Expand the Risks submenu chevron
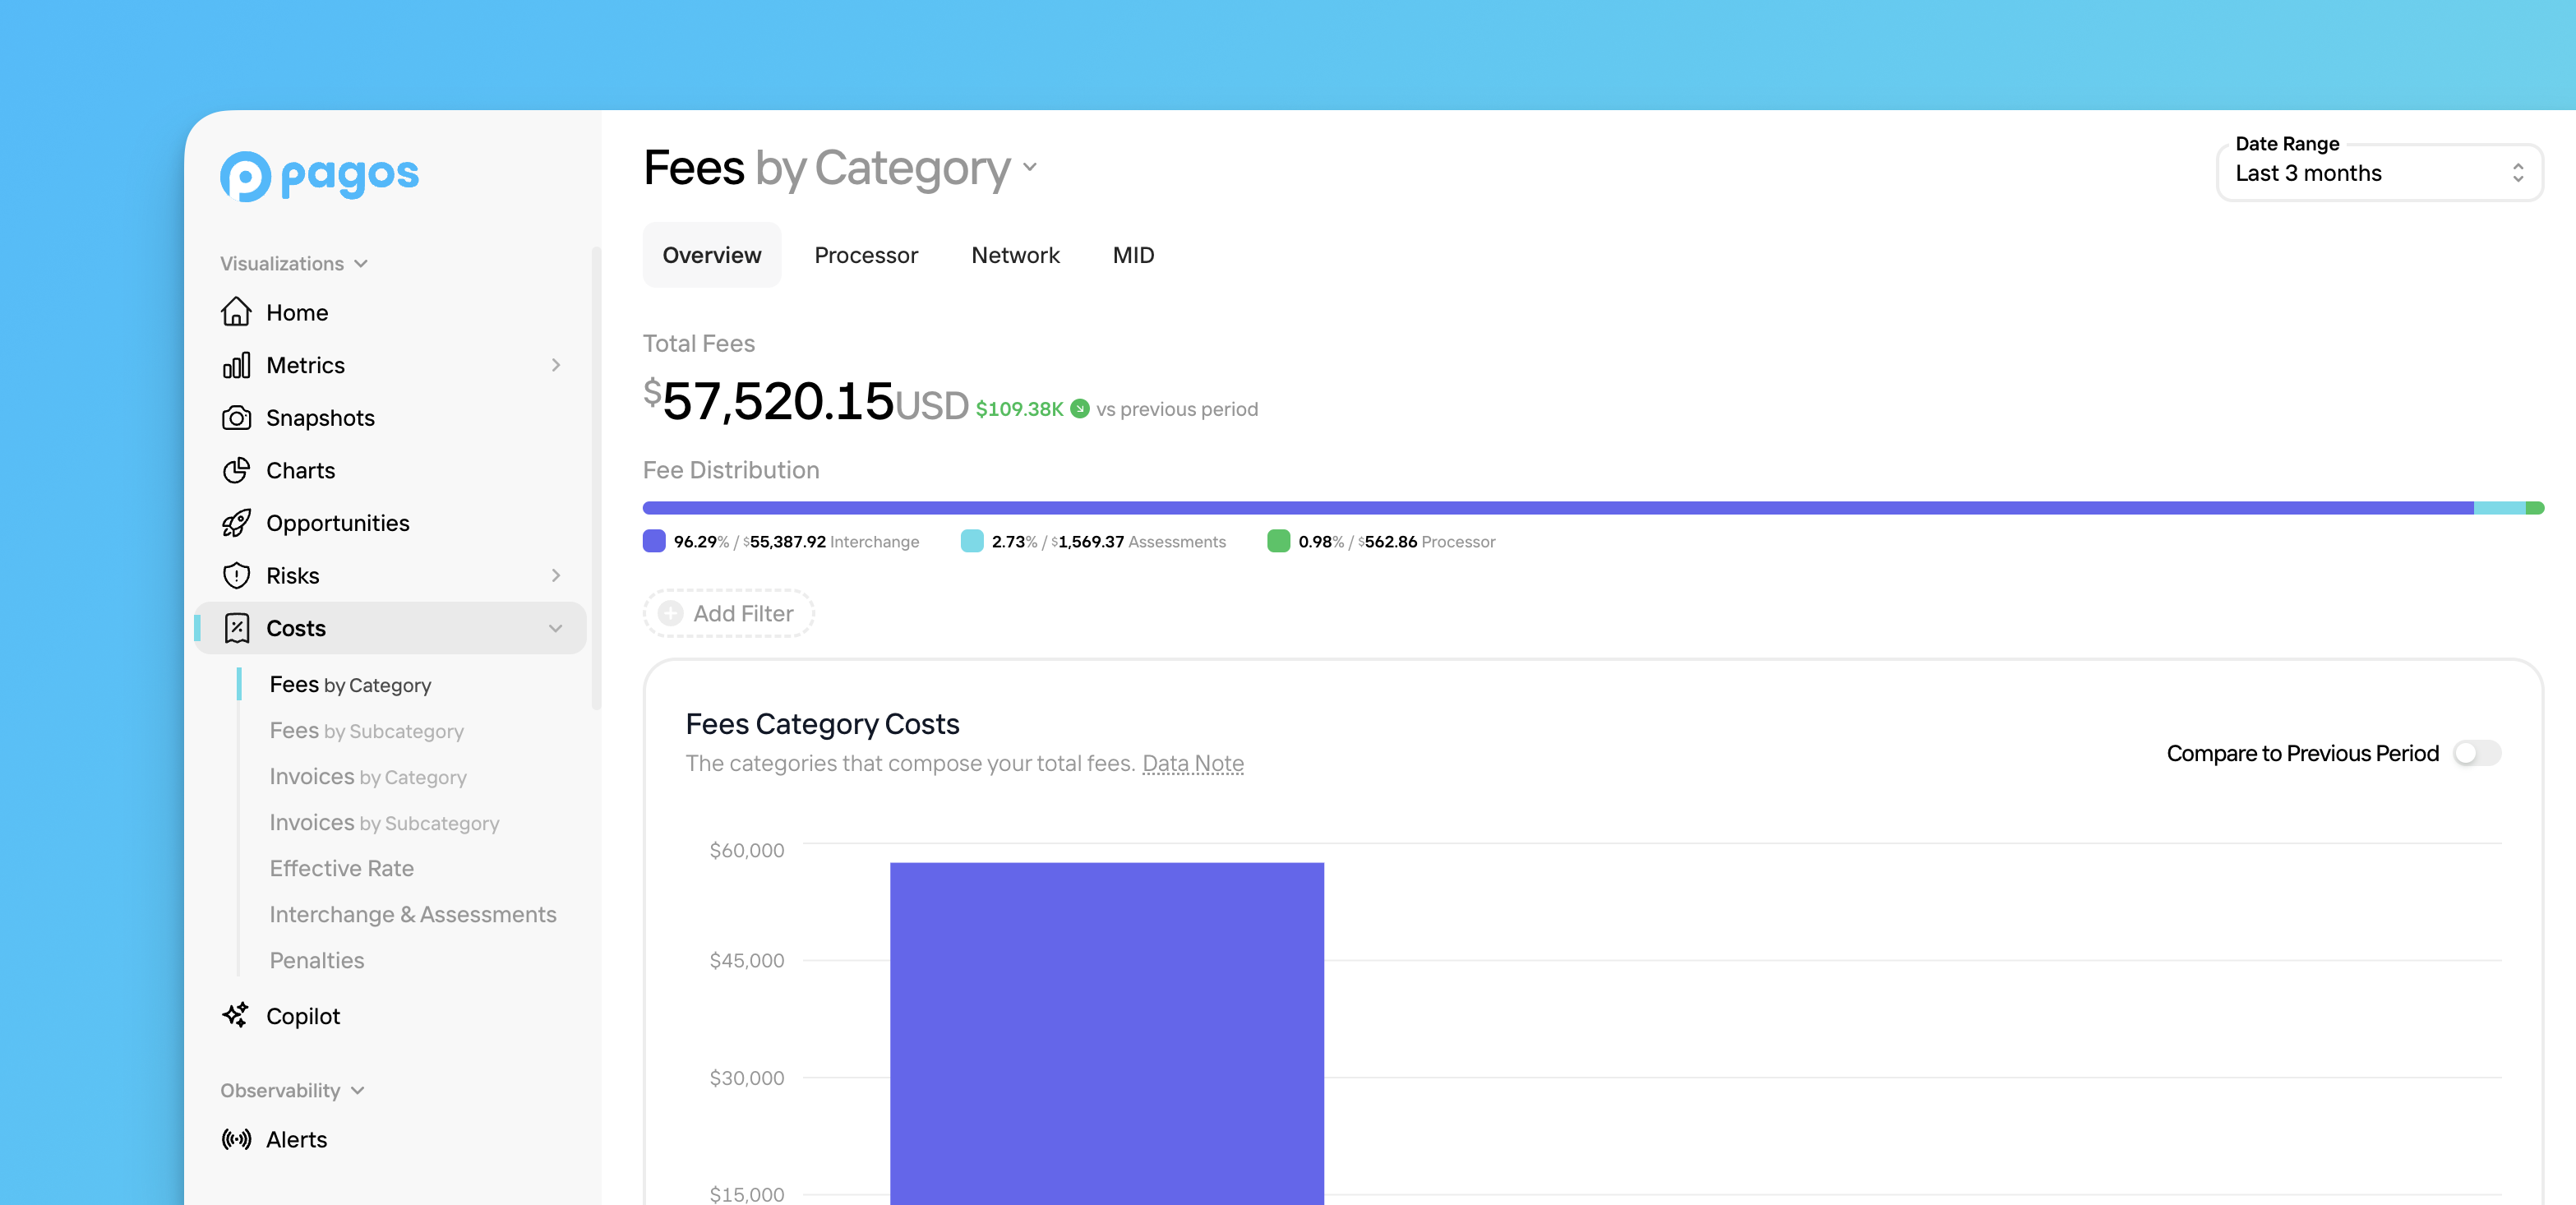This screenshot has width=2576, height=1205. pos(556,575)
